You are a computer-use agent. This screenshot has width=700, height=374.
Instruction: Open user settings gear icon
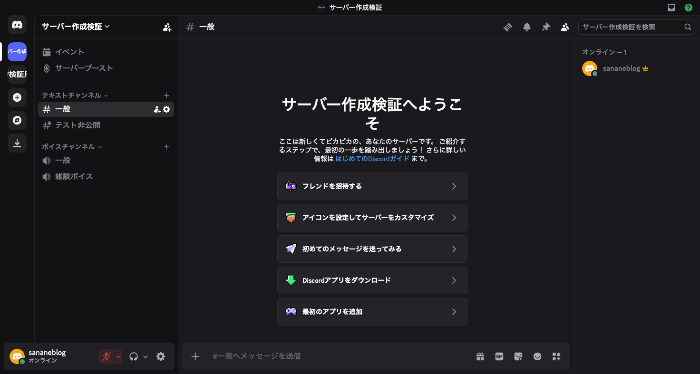[x=161, y=356]
